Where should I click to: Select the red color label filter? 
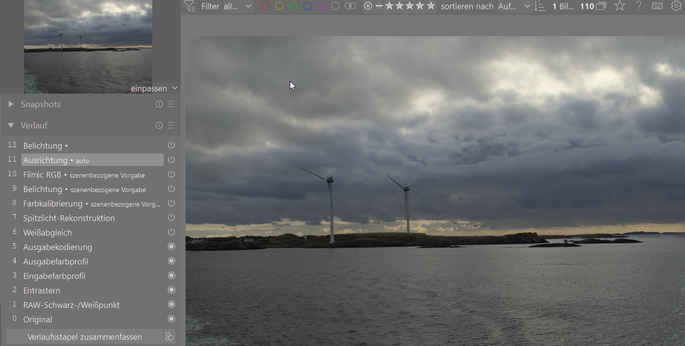(265, 6)
